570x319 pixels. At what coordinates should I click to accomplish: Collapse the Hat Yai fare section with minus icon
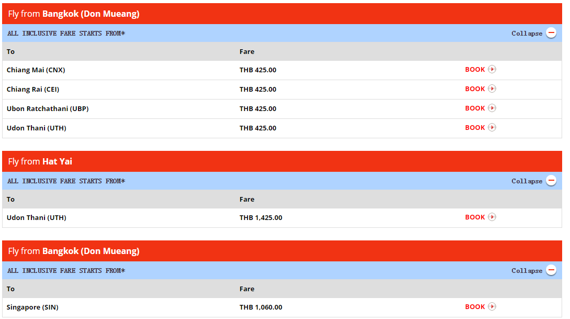(551, 180)
